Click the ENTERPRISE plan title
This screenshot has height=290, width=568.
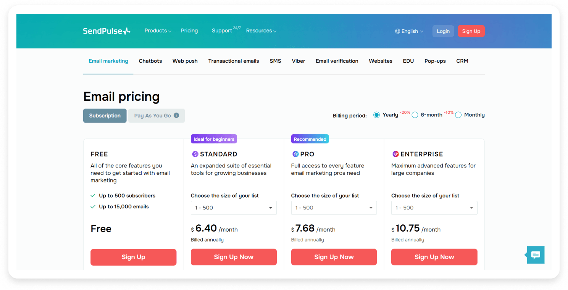tap(422, 154)
